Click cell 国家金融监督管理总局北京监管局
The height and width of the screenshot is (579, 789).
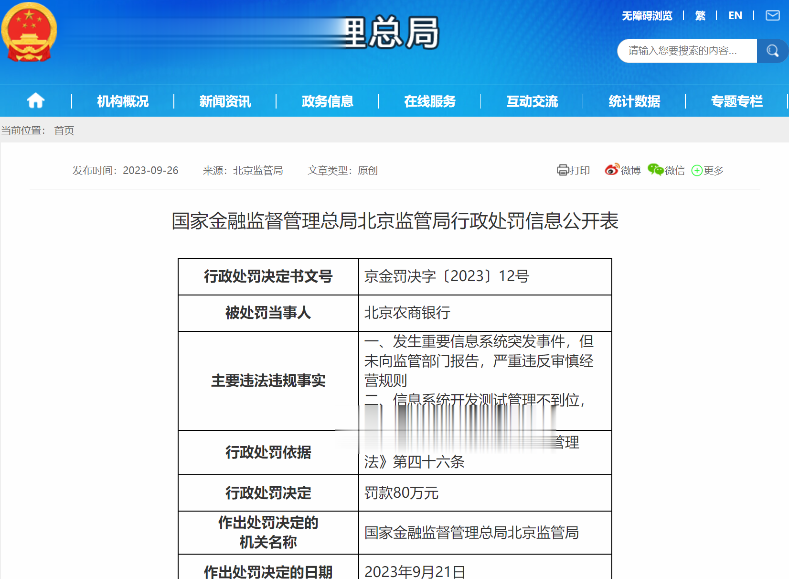point(485,532)
